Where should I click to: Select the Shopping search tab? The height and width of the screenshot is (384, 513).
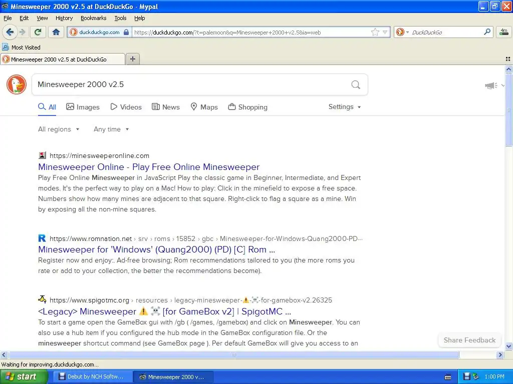(247, 107)
